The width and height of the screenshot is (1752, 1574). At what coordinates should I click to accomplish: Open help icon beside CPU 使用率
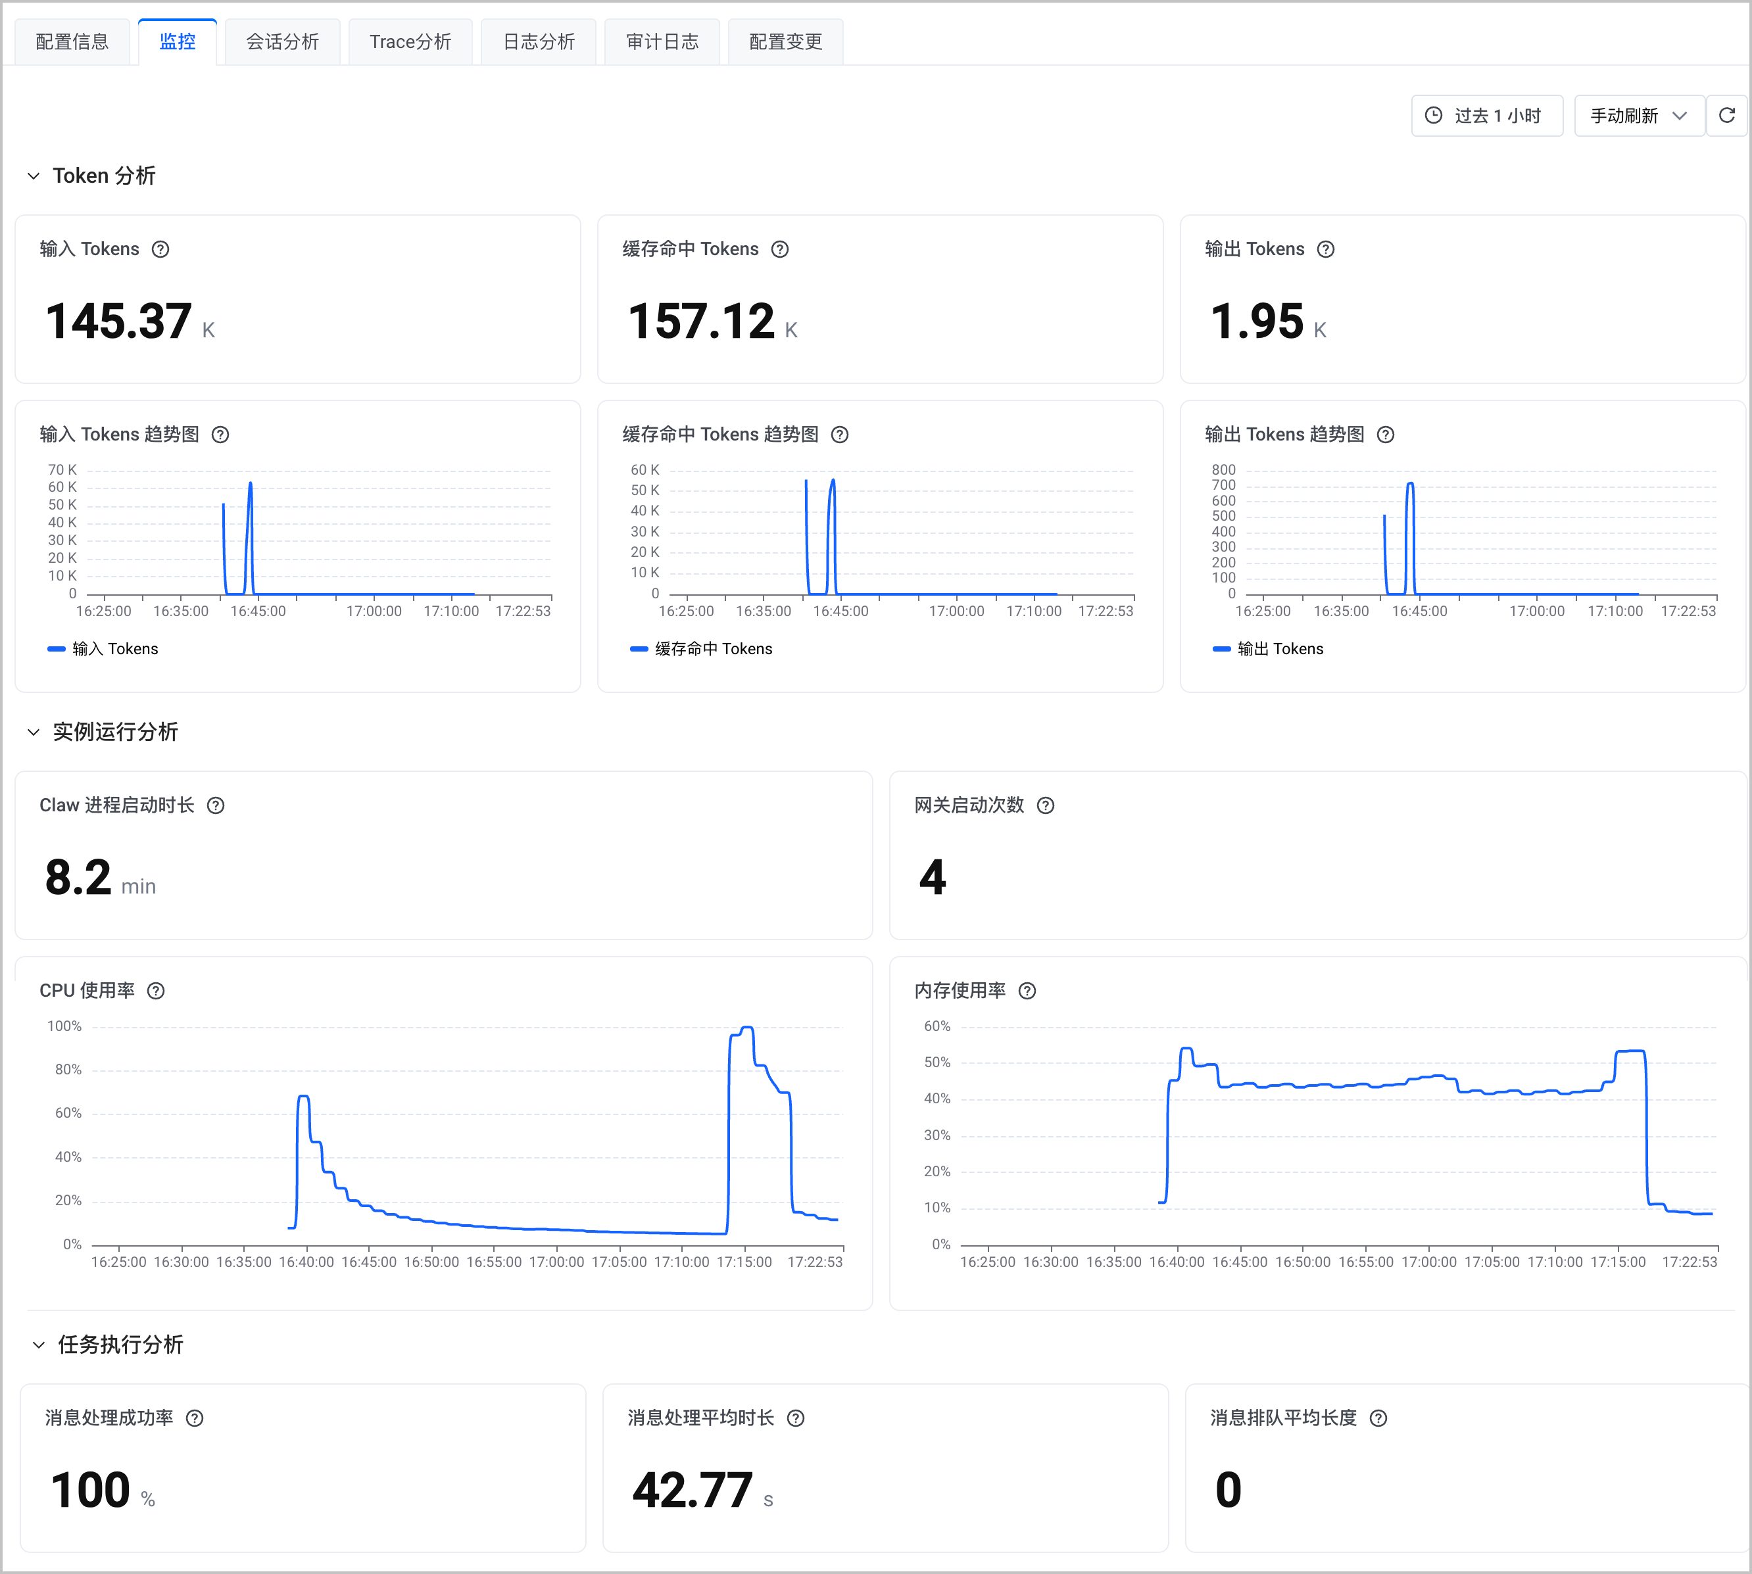coord(156,990)
